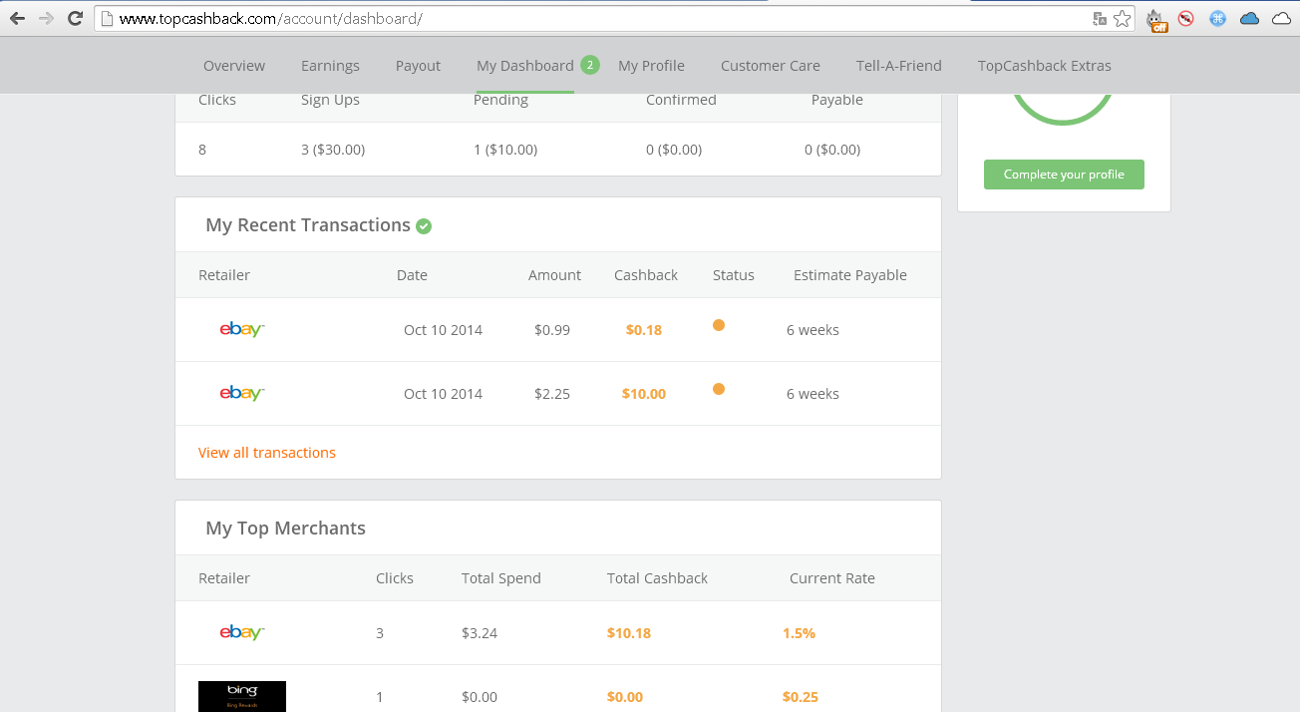Open the 'View all transactions' link

click(x=267, y=453)
